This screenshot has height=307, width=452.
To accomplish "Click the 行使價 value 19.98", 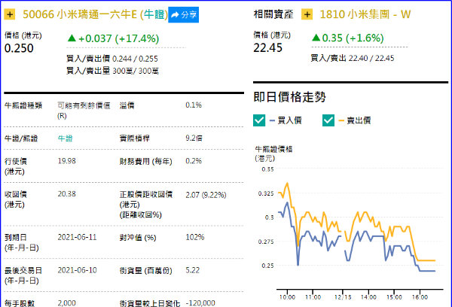I will click(66, 161).
